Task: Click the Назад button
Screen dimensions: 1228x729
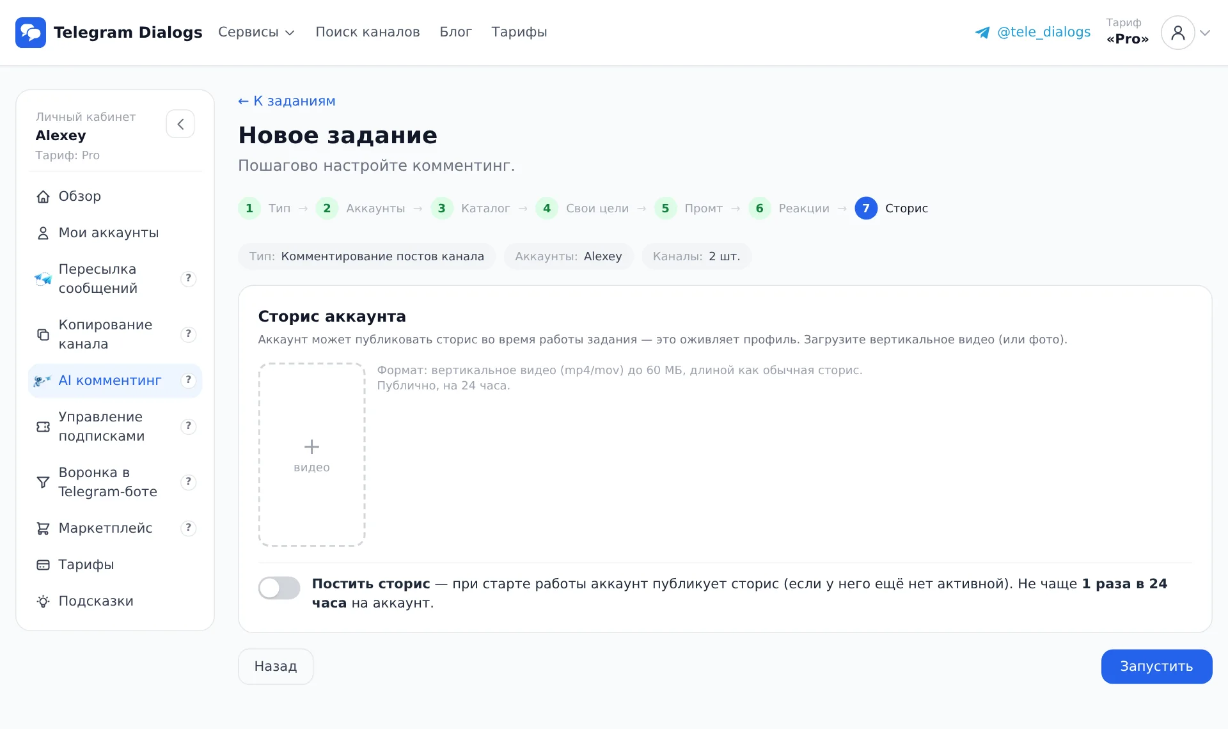Action: coord(276,666)
